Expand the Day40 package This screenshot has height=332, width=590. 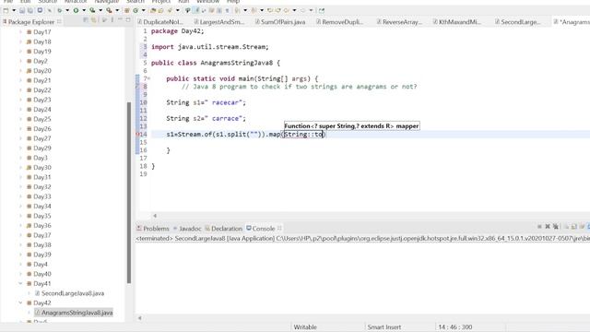[20, 274]
